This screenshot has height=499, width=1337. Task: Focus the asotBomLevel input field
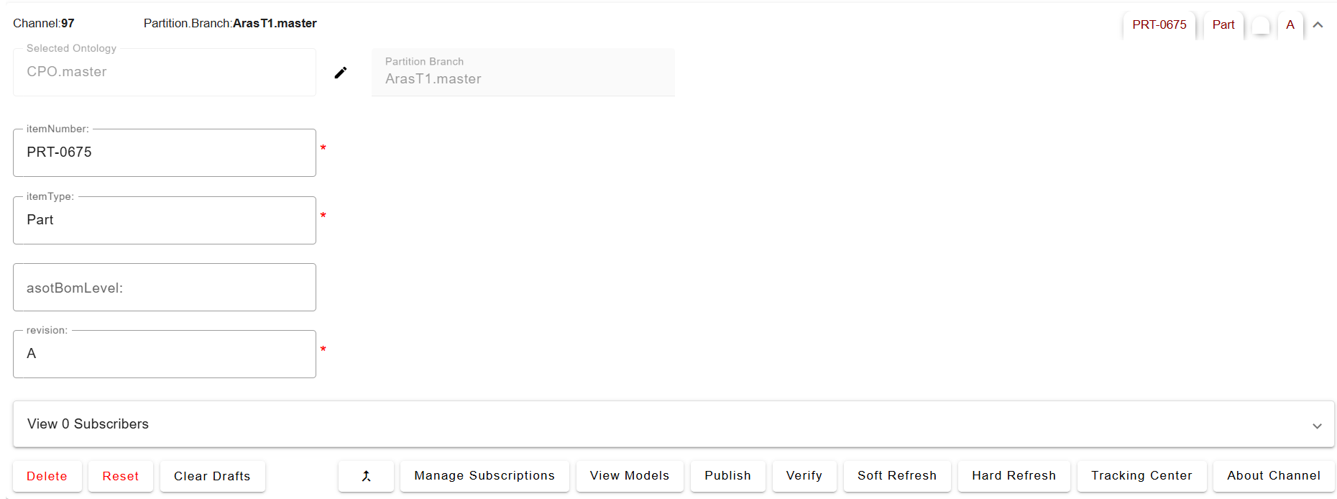(164, 288)
